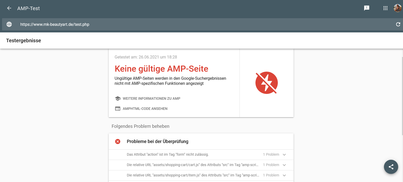The width and height of the screenshot is (403, 182).
Task: Expand the cart.js relative URL problem
Action: point(284,165)
